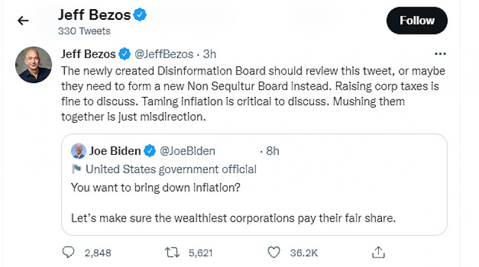The height and width of the screenshot is (267, 479).
Task: Click the back arrow icon
Action: point(23,21)
